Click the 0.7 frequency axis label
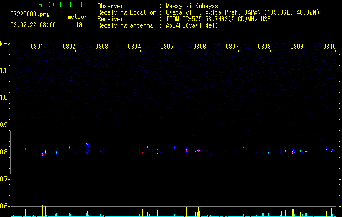Image resolution: width=342 pixels, height=217 pixels. point(4,179)
